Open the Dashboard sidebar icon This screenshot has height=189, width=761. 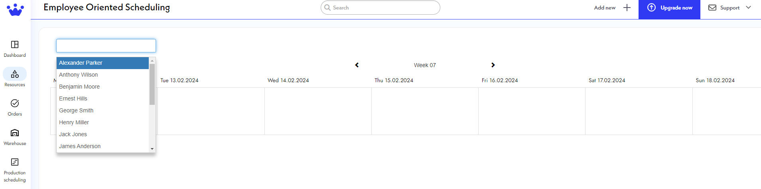(x=15, y=44)
